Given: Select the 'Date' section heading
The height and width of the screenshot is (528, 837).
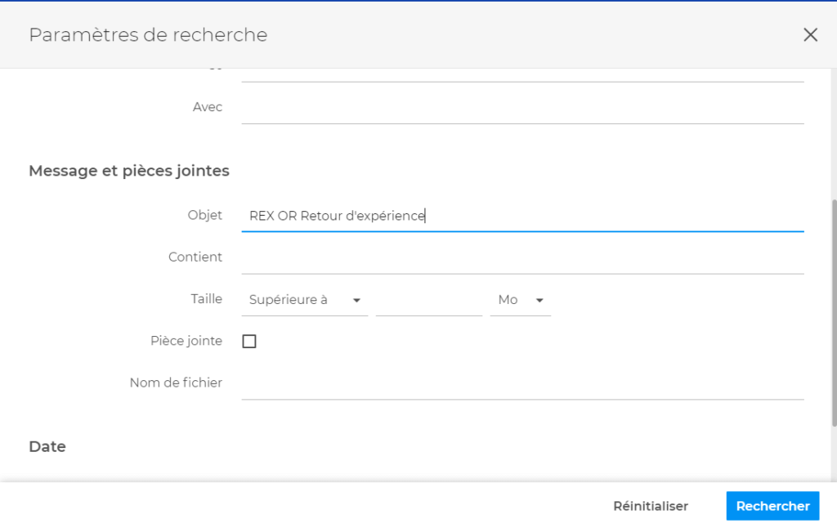Looking at the screenshot, I should pyautogui.click(x=47, y=447).
